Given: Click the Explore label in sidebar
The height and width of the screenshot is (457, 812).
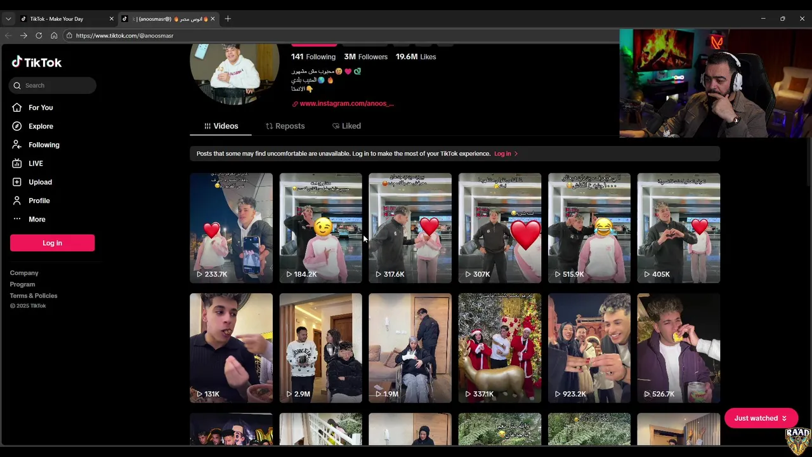Looking at the screenshot, I should click(x=41, y=126).
